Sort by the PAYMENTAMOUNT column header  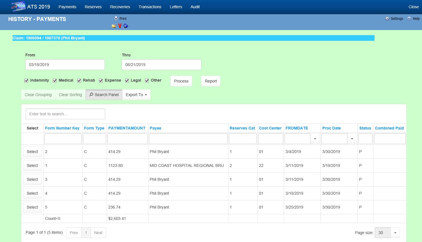tap(127, 128)
